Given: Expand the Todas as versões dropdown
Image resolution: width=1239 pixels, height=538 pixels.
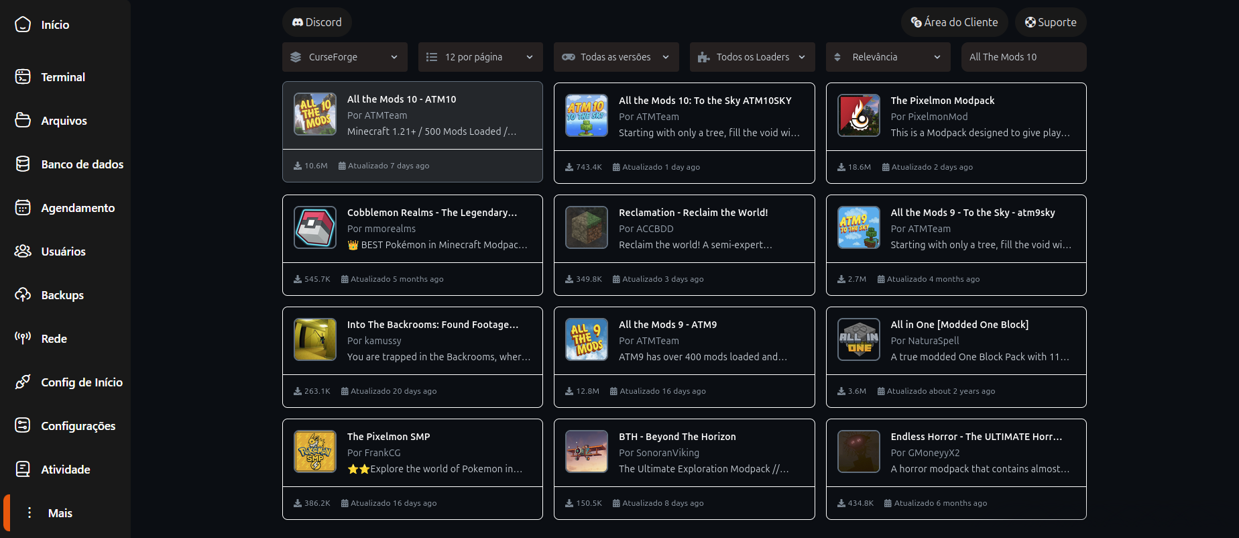Looking at the screenshot, I should point(615,57).
